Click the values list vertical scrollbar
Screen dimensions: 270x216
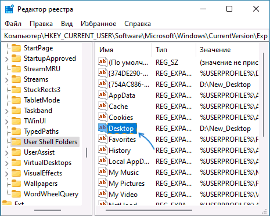pos(264,94)
